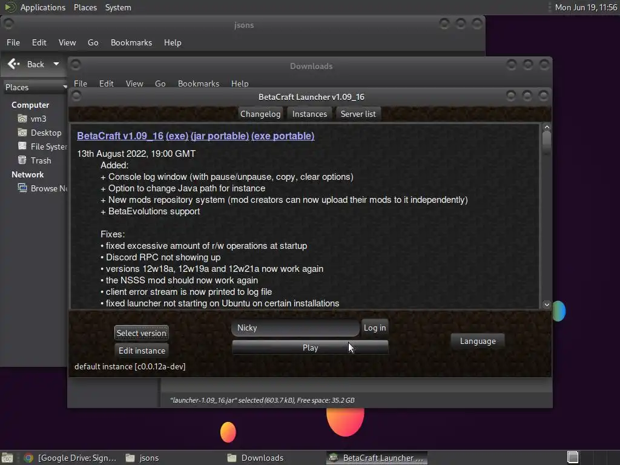Open View menu in Downloads window

[x=134, y=84]
